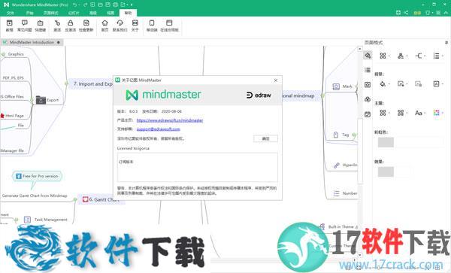The width and height of the screenshot is (451, 273).
Task: Open the File (文件) menu tab
Action: (x=10, y=13)
